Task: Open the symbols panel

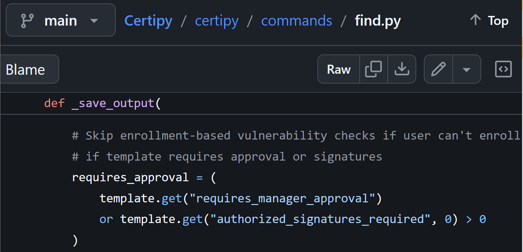Action: [503, 69]
